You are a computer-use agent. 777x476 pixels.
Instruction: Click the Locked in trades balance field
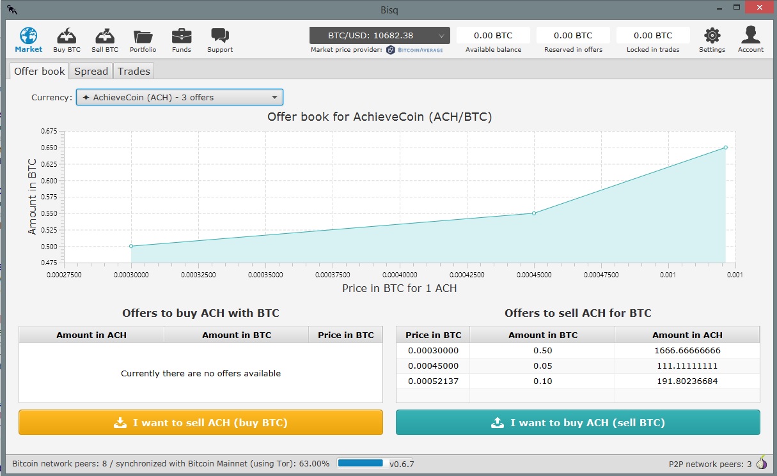(x=653, y=36)
